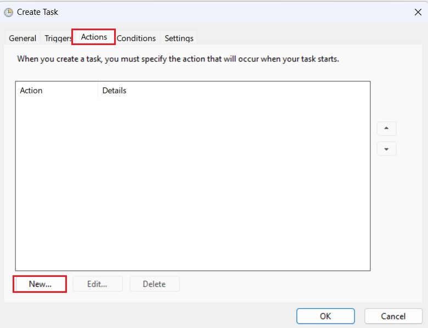Go to the Conditions tab
The width and height of the screenshot is (428, 328).
pos(136,38)
